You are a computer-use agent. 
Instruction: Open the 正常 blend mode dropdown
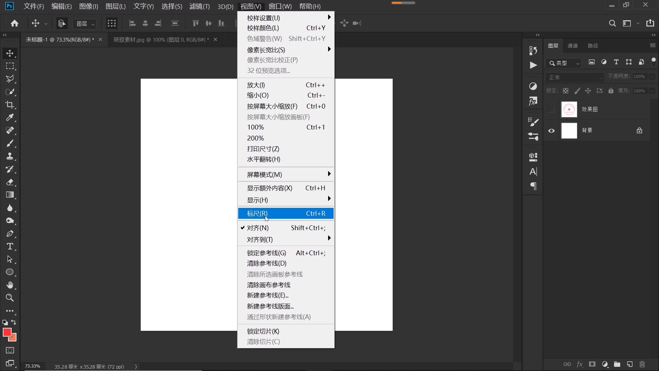[x=574, y=77]
